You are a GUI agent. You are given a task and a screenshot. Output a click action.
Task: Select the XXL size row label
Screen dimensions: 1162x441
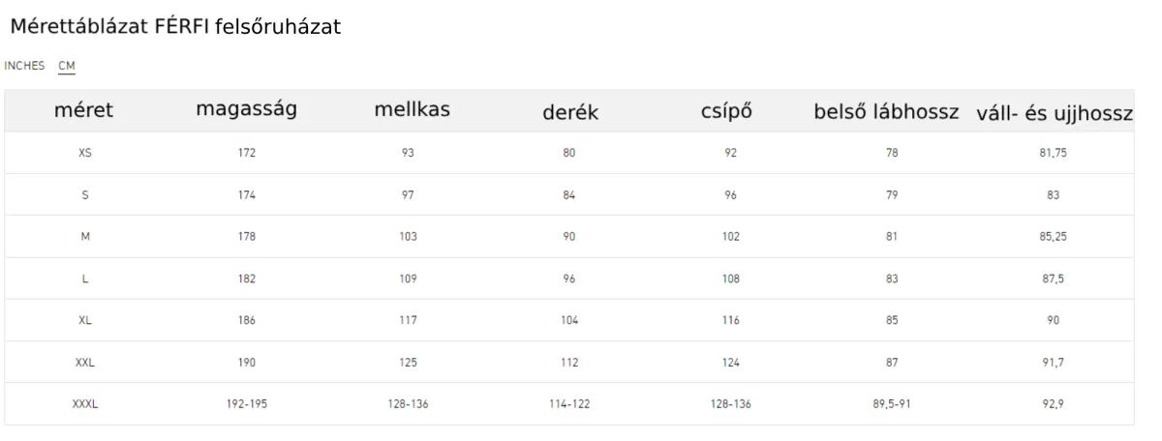[x=84, y=363]
